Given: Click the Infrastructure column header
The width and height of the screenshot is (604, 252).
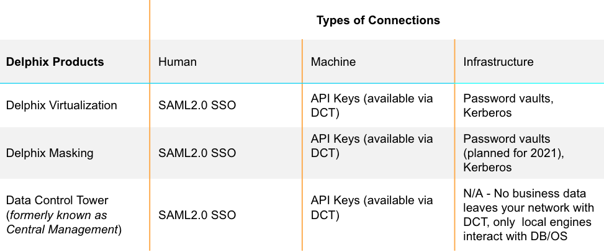Looking at the screenshot, I should point(498,62).
